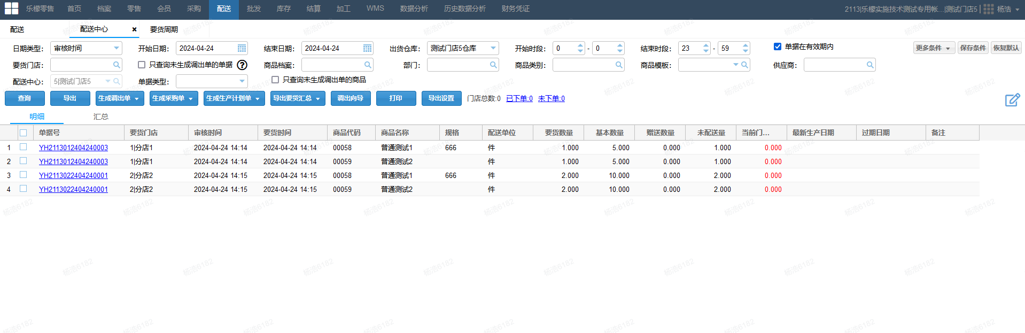Increase the 开始时段 hour value
This screenshot has width=1025, height=333.
pos(580,45)
